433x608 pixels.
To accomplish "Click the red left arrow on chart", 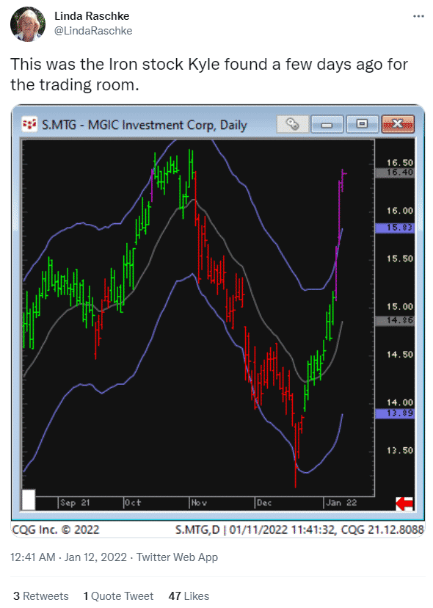I will pyautogui.click(x=404, y=504).
